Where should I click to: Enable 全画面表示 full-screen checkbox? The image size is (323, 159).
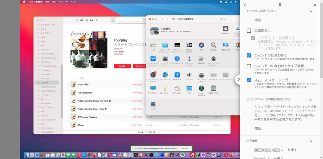coord(249,31)
